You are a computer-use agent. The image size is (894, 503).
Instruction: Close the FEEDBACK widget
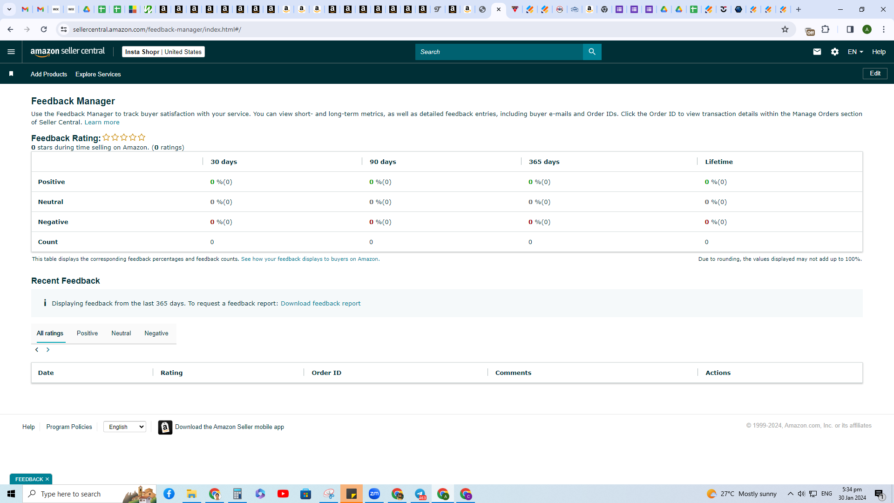click(47, 479)
